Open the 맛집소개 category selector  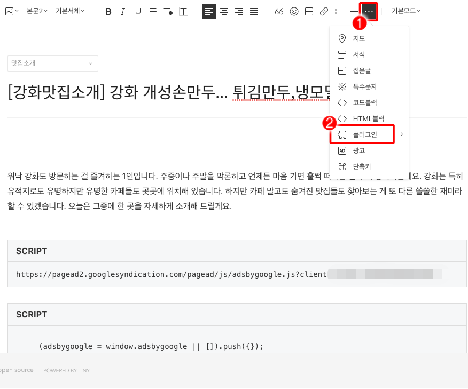pos(52,63)
